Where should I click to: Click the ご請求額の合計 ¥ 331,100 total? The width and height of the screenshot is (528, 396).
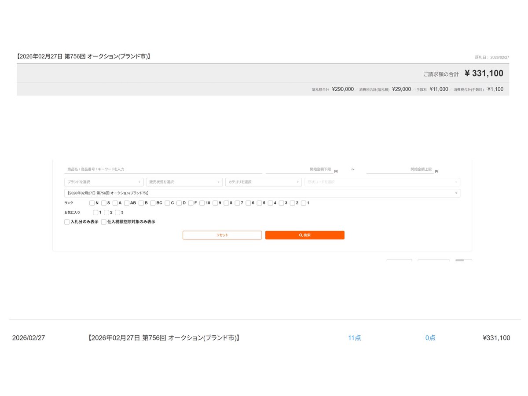[463, 73]
